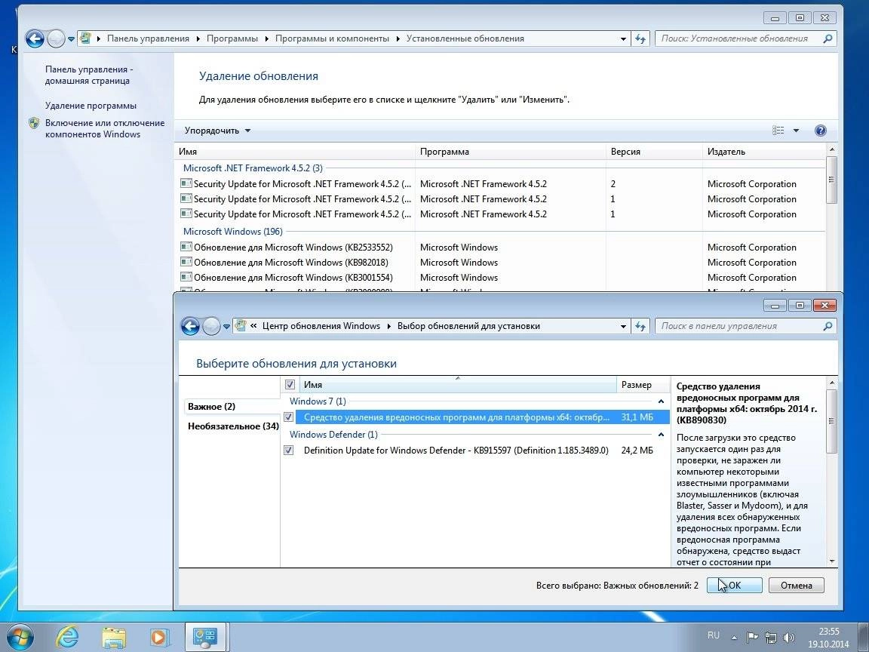Refresh the Windows Update address bar
The width and height of the screenshot is (869, 652).
pyautogui.click(x=640, y=327)
